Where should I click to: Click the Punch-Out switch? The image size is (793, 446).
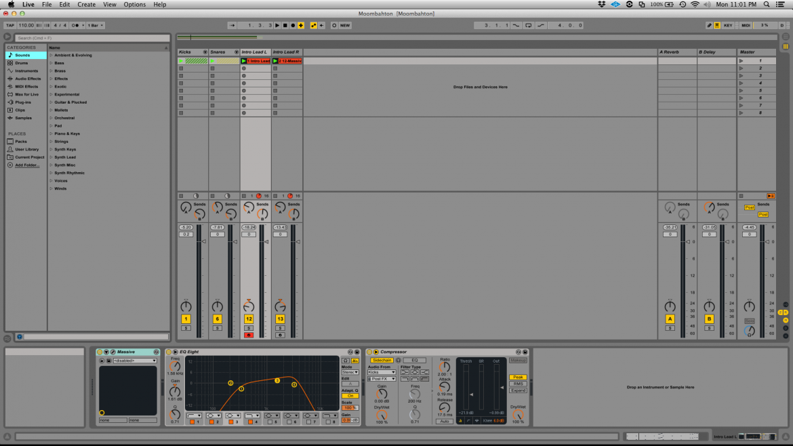pos(541,25)
